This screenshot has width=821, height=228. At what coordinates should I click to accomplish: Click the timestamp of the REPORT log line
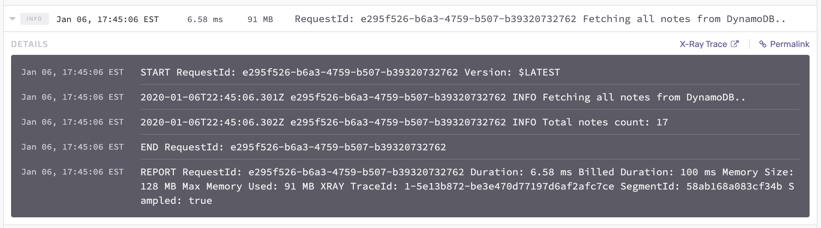tap(72, 172)
